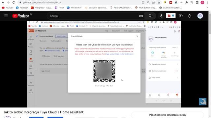Image resolution: width=211 pixels, height=118 pixels.
Task: Select the Cloud icon in Tuya's sidebar
Action: tap(31, 60)
